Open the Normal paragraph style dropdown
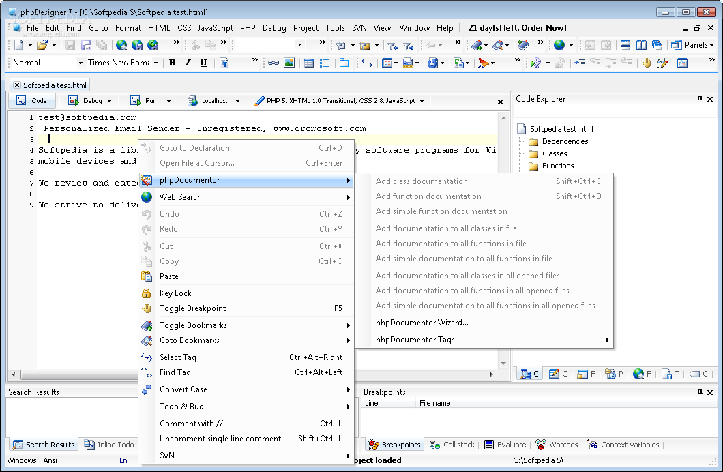The height and width of the screenshot is (472, 723). pos(80,63)
